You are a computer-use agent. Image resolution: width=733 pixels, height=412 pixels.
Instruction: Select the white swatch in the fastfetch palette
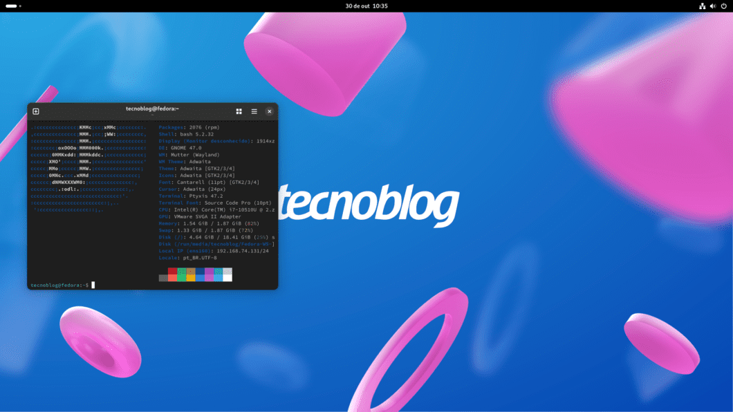click(228, 275)
